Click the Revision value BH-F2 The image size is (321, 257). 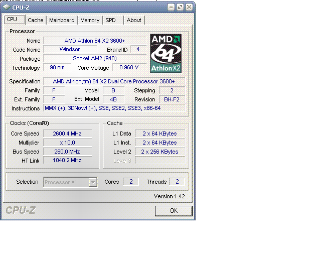(172, 99)
